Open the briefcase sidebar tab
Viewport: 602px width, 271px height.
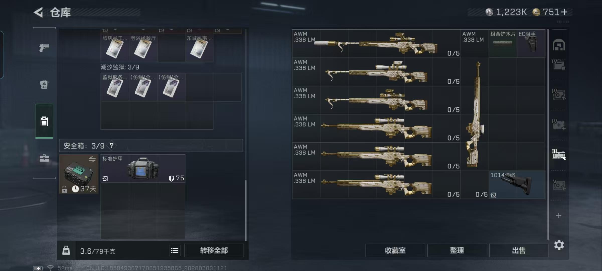pos(44,158)
